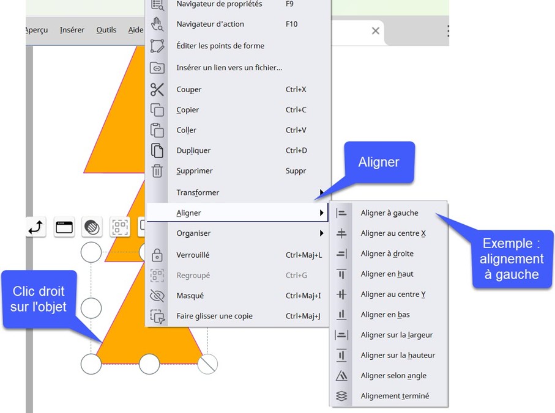Select Aligner à droite option
555x413 pixels.
[389, 254]
